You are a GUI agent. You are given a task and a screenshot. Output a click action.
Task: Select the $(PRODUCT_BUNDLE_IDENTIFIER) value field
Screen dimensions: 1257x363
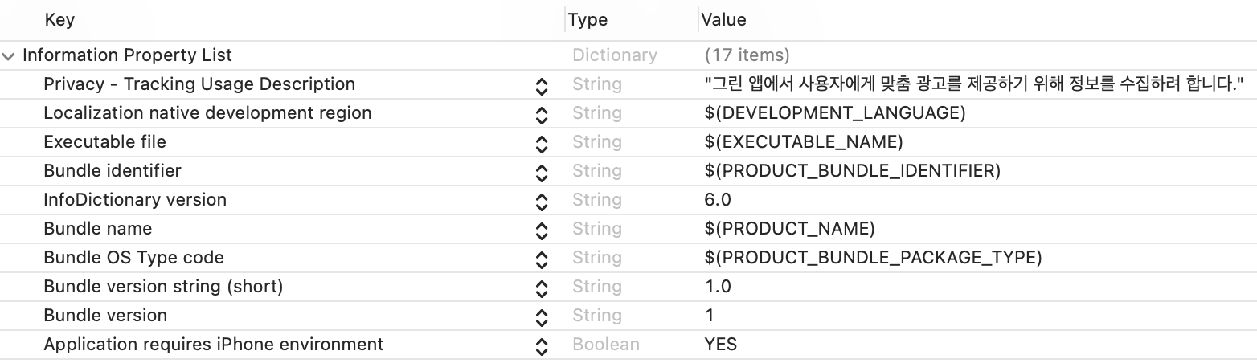(x=853, y=171)
